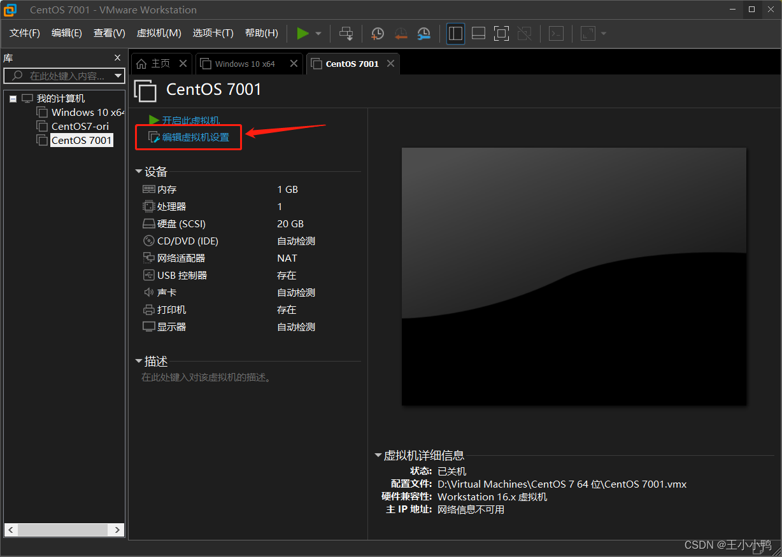Click the library scrollbar left arrow
This screenshot has width=782, height=557.
[11, 530]
